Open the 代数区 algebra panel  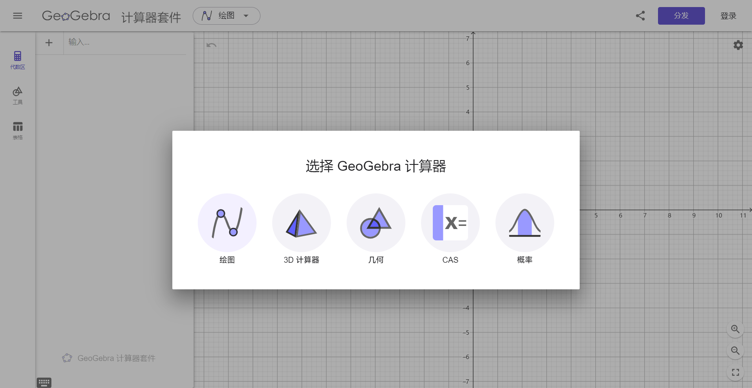coord(18,60)
